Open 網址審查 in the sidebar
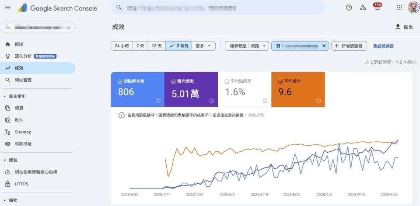 point(23,80)
